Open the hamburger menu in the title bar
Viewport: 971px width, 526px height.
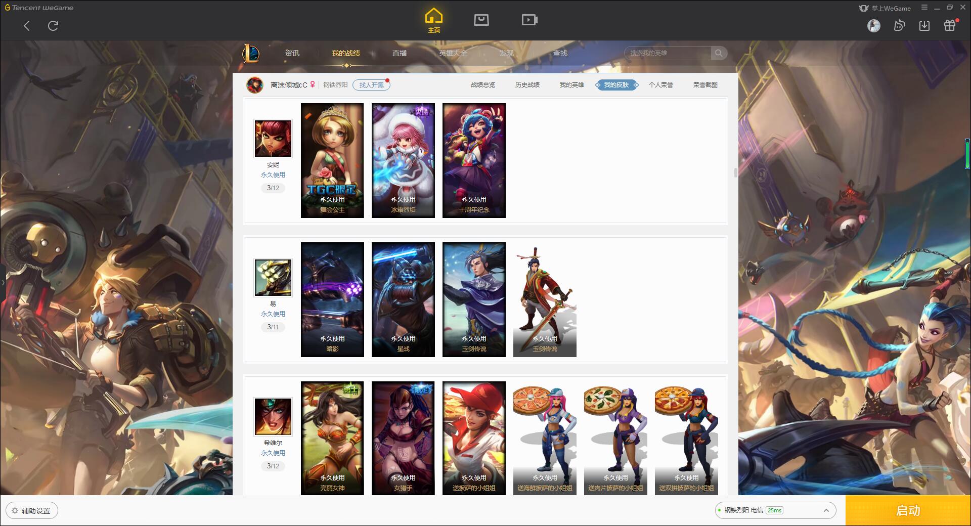pos(924,8)
